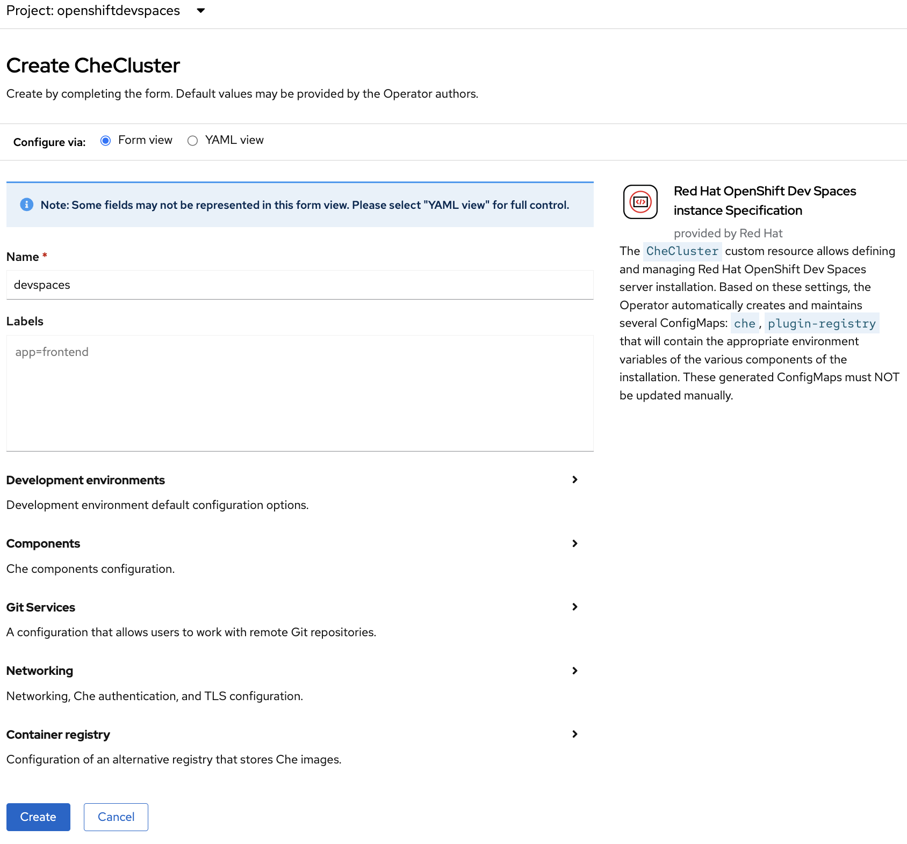Click the Name input field containing devspaces
Screen dimensions: 907x844
tap(300, 285)
